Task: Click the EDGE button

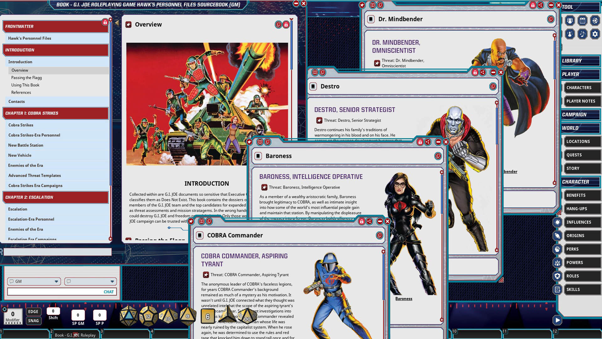Action: [33, 311]
